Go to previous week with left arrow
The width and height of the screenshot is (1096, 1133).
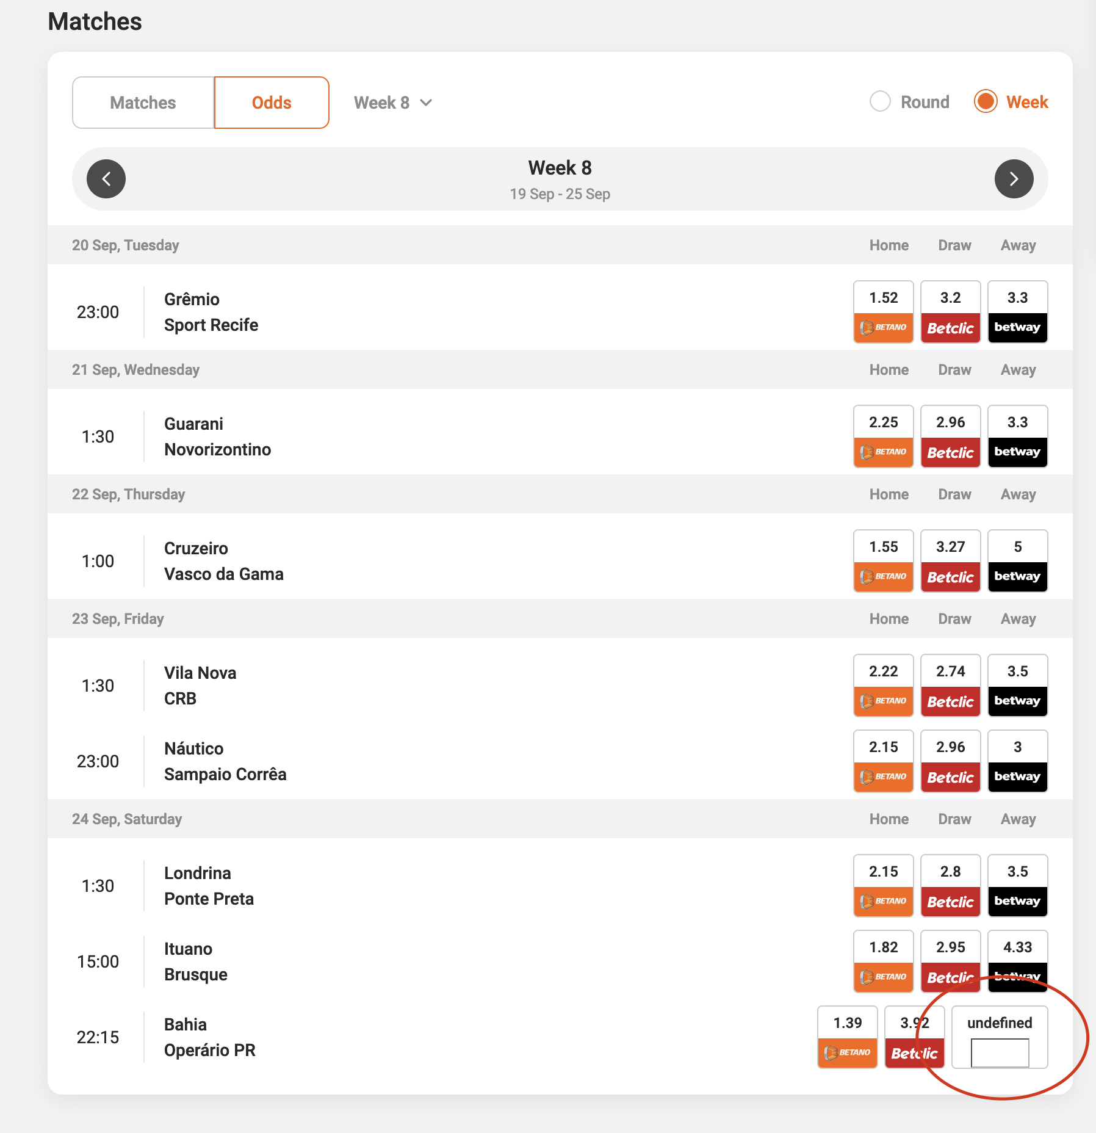tap(106, 179)
